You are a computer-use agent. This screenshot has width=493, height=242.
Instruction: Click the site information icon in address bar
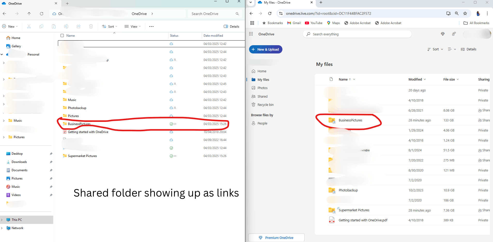281,13
